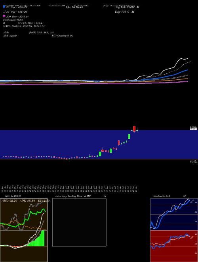The image size is (198, 262).
Task: Click the 'ADX & MACD' panel title
Action: point(13,196)
